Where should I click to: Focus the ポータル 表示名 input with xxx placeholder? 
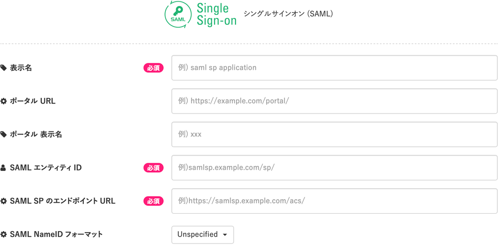click(x=335, y=134)
